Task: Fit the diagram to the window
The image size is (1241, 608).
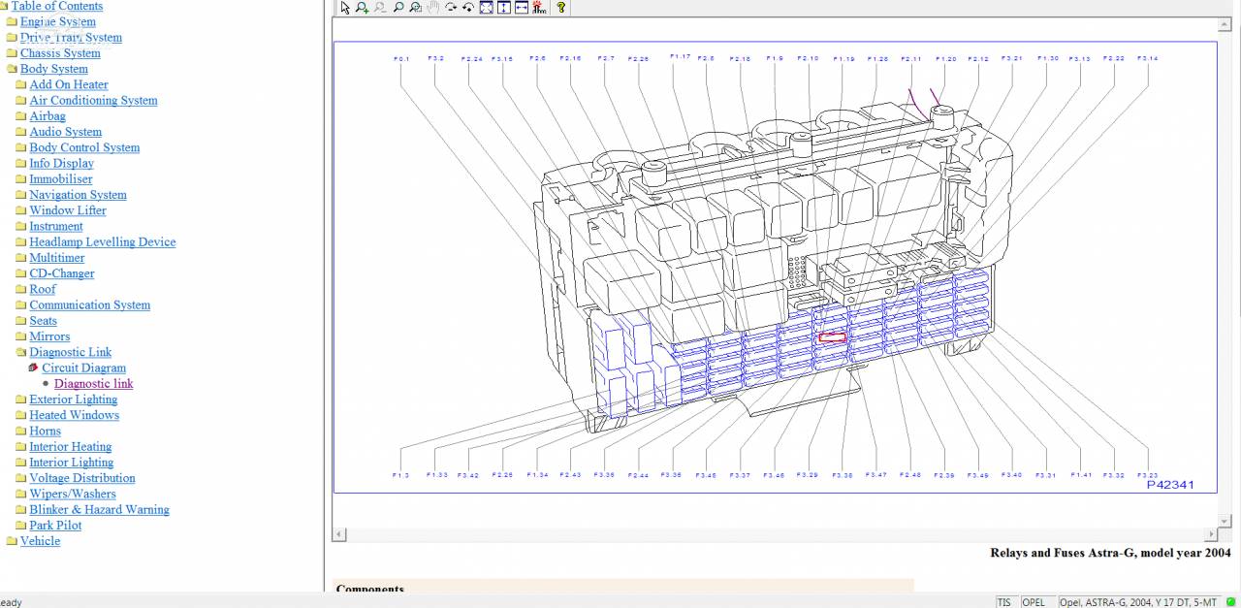Action: (x=487, y=8)
